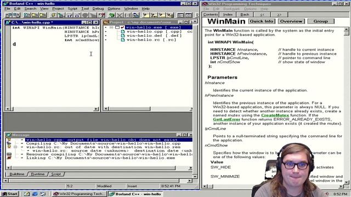Open the Overview button for WinMain
The height and width of the screenshot is (197, 351).
(291, 21)
